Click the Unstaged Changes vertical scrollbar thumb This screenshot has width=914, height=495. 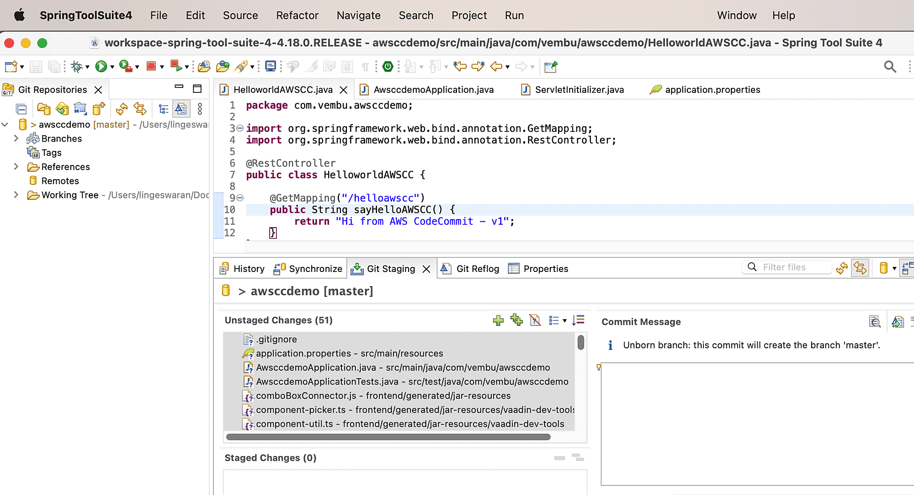[x=581, y=342]
